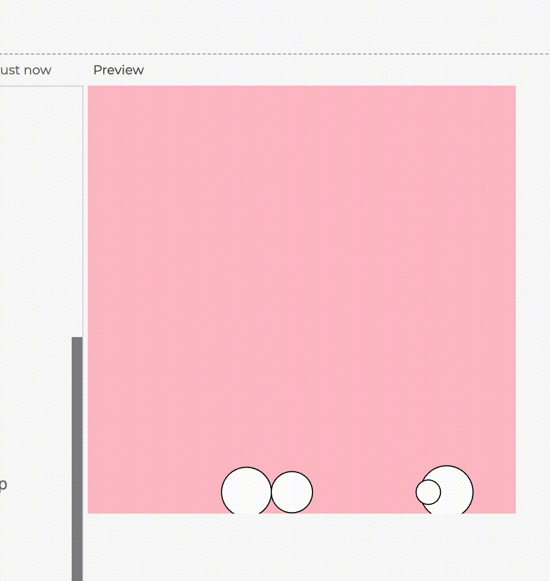Click the center of the pink preview canvas
Viewport: 550px width, 581px height.
click(x=302, y=300)
